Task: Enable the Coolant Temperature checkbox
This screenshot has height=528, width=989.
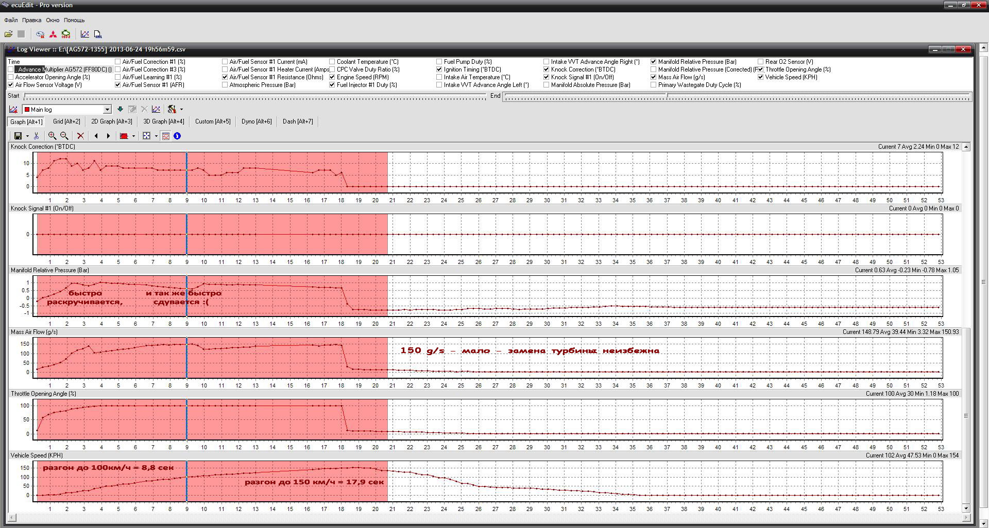Action: (332, 62)
